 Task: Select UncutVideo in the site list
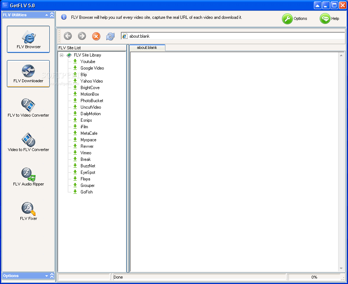pyautogui.click(x=91, y=107)
